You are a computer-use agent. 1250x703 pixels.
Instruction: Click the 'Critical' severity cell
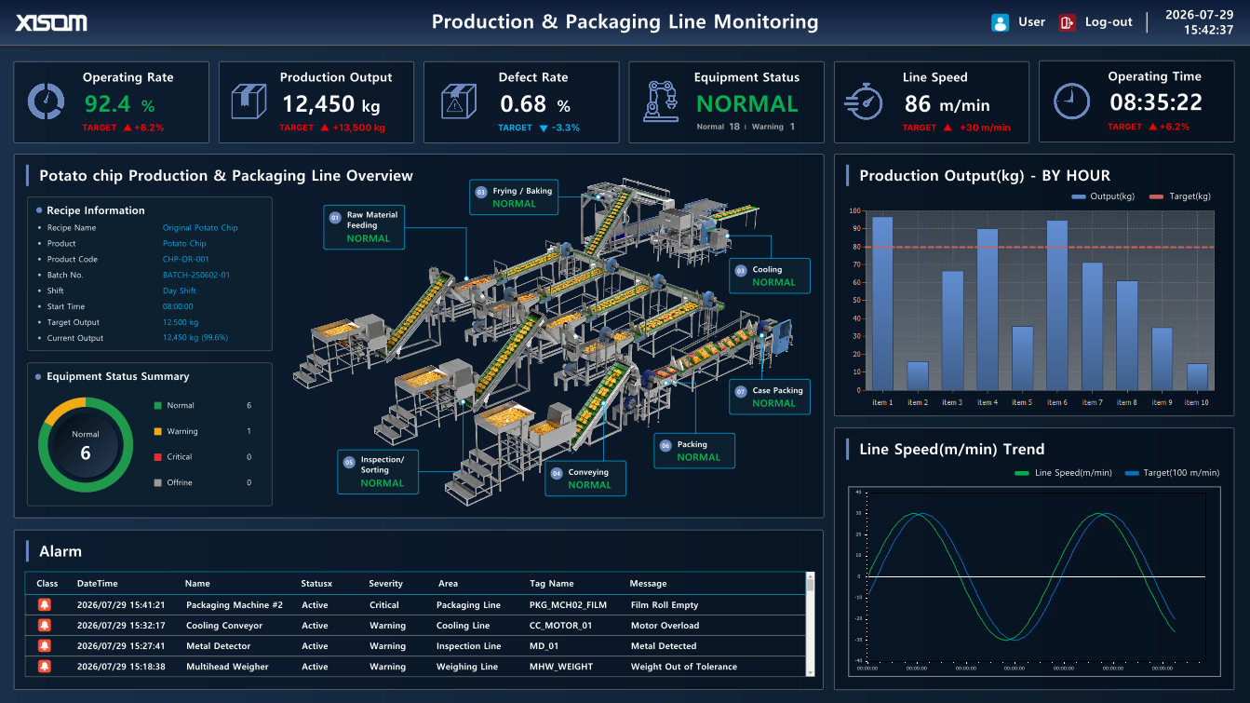(384, 605)
